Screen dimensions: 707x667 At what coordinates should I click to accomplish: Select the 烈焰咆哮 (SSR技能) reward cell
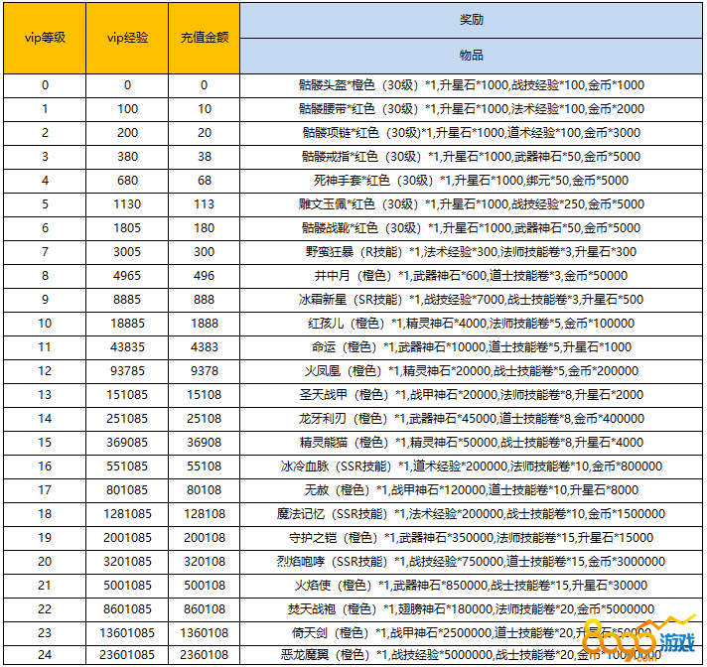[472, 561]
